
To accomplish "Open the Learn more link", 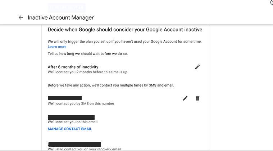I will 57,47.
